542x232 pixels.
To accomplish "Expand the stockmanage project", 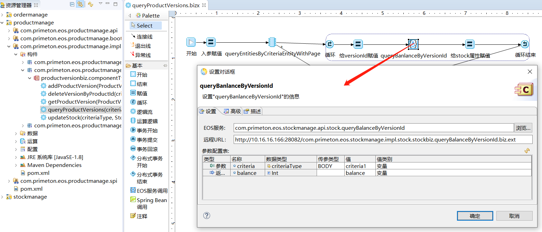I will coord(2,197).
